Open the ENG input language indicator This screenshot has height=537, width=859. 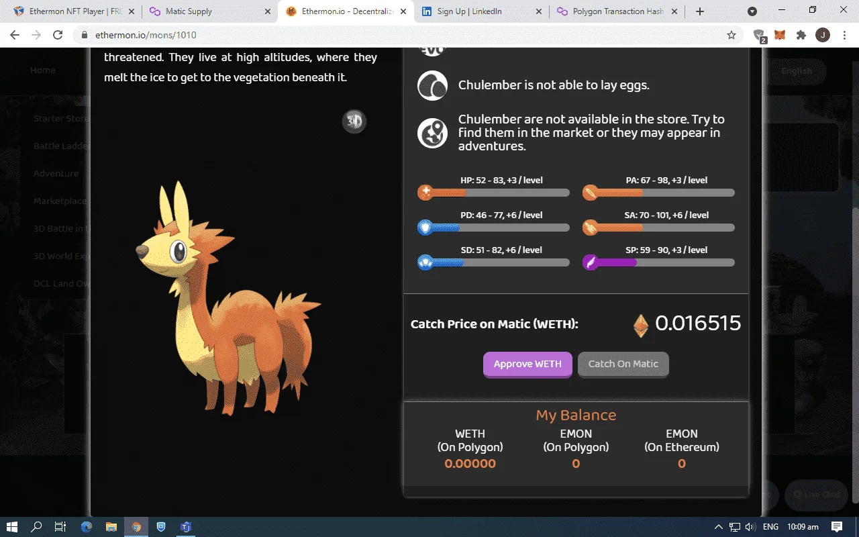coord(771,527)
